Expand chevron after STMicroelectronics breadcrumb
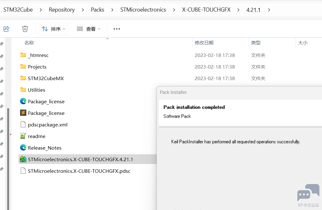Screen dimensions: 322x210 174,10
